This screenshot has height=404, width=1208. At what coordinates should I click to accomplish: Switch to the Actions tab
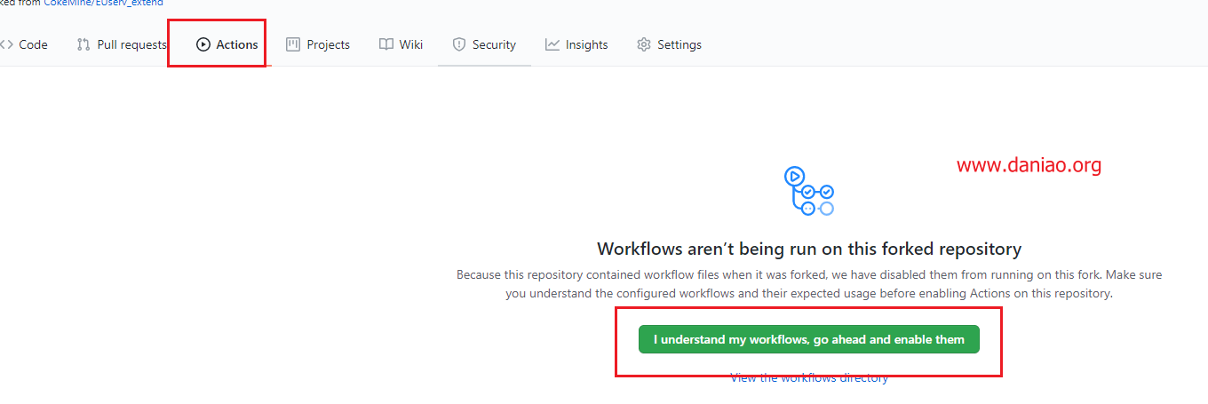(x=227, y=44)
